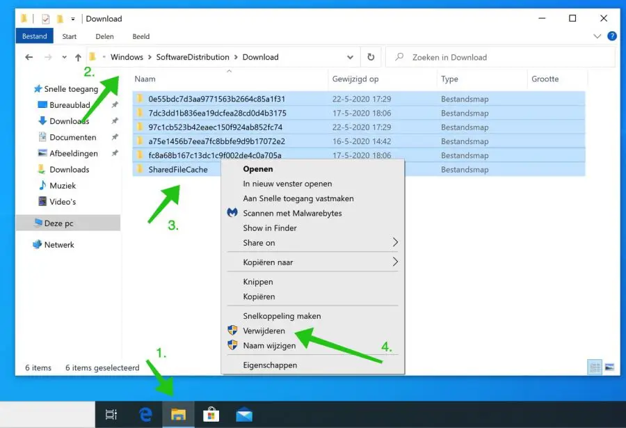The width and height of the screenshot is (626, 428).
Task: Expand the ribbon with the chevron
Action: pyautogui.click(x=597, y=36)
